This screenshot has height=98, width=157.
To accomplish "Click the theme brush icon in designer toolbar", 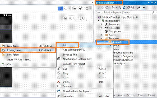I will coord(80,9).
